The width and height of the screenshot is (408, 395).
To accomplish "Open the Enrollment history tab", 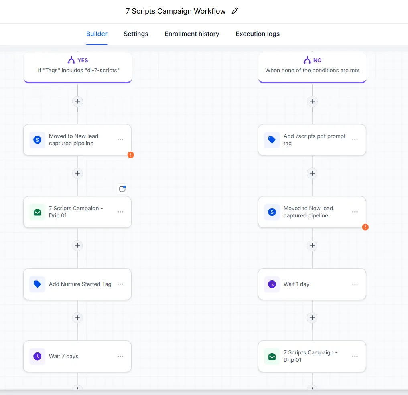I will click(192, 34).
